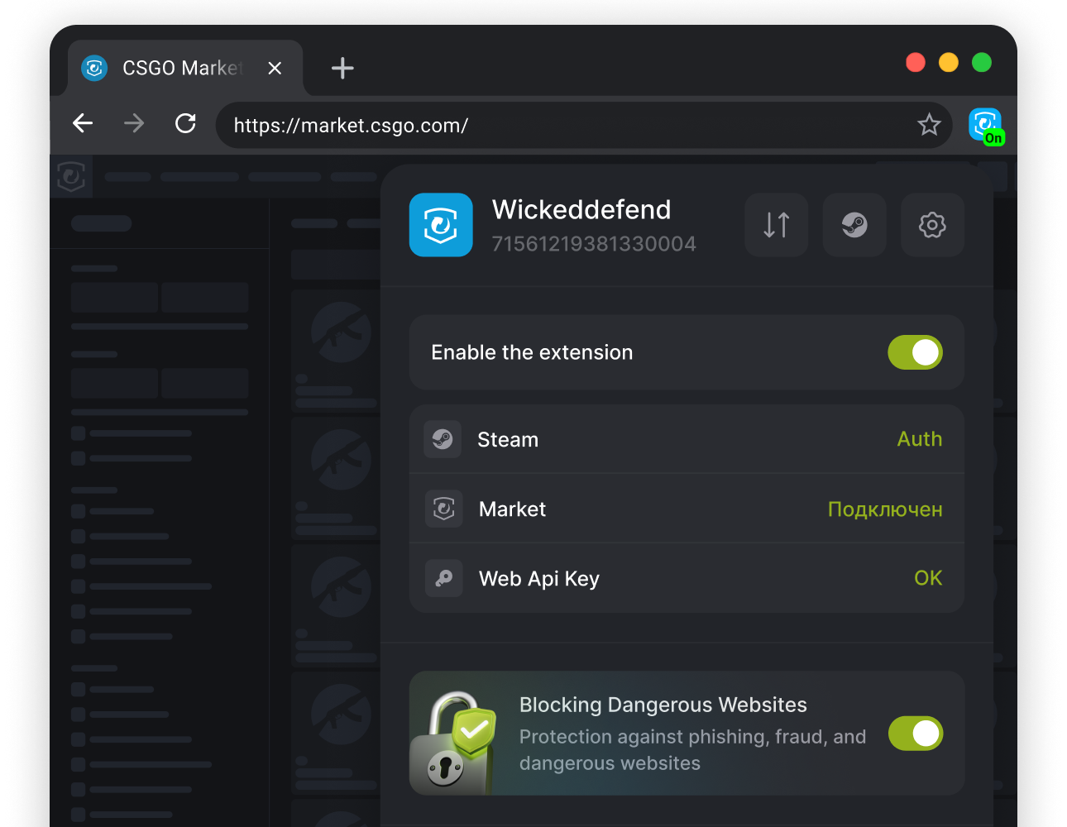Select the CSGO Market tab

[185, 68]
